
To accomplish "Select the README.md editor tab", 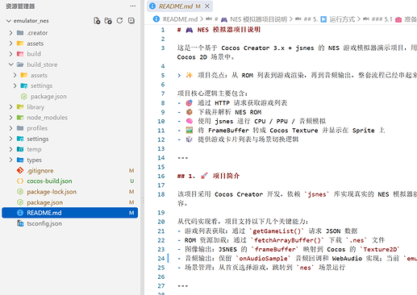I will pyautogui.click(x=180, y=6).
